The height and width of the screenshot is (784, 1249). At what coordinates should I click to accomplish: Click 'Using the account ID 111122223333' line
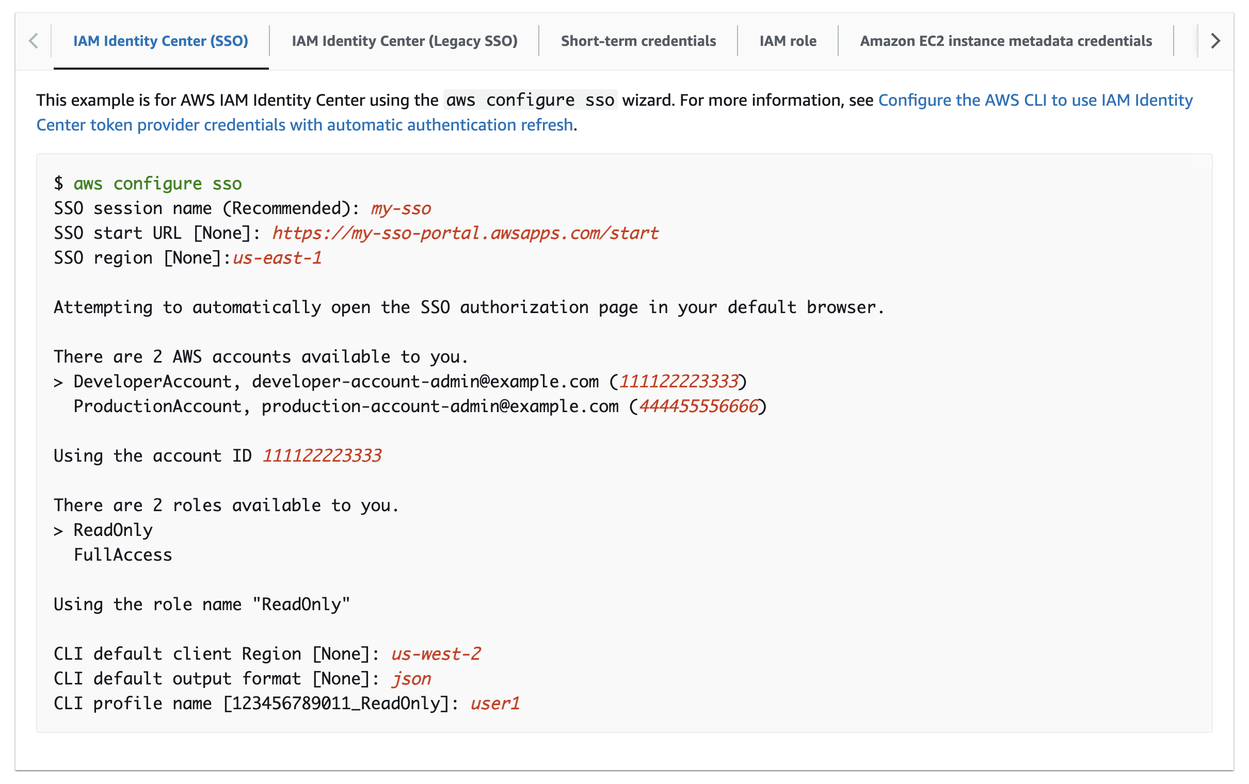click(x=217, y=456)
